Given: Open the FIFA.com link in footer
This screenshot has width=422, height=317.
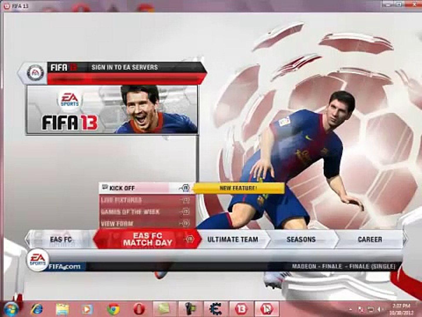Looking at the screenshot, I should (64, 267).
